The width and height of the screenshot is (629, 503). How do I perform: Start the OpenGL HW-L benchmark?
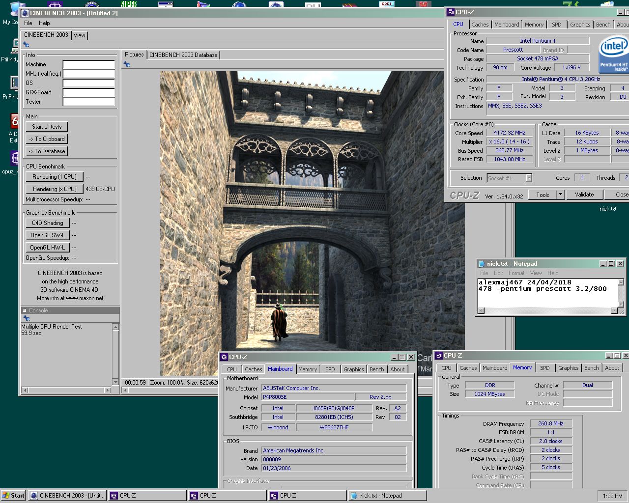pos(48,248)
